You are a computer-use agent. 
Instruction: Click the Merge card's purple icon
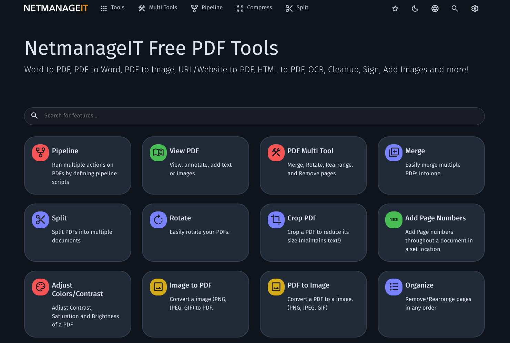pos(394,153)
